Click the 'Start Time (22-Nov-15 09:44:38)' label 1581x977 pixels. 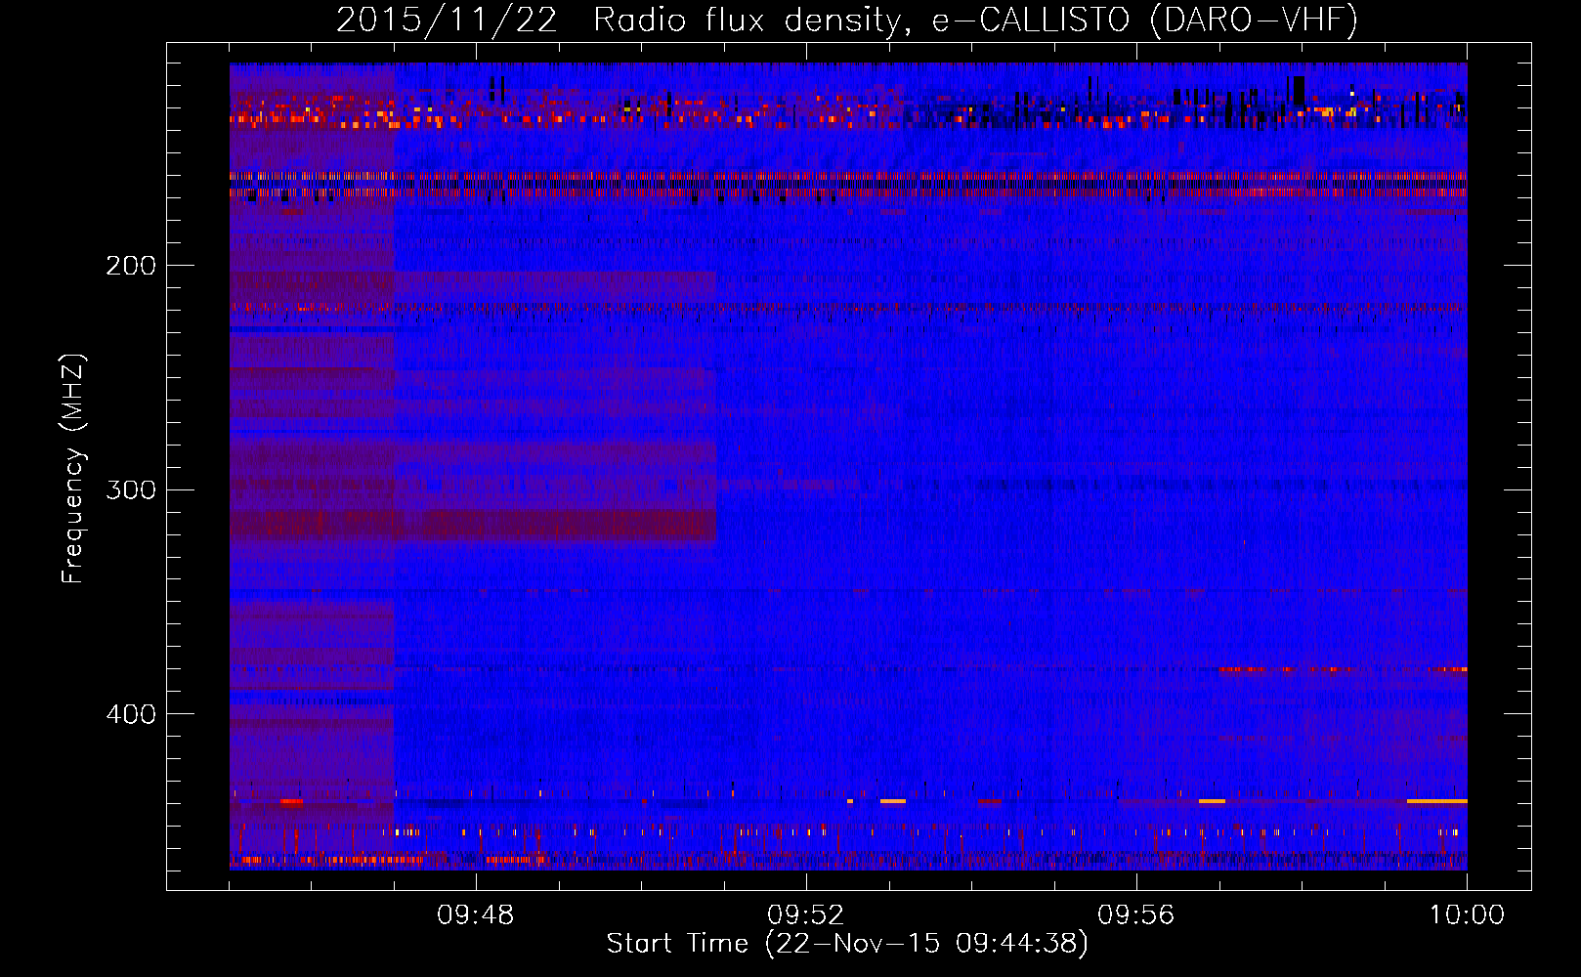pos(847,944)
